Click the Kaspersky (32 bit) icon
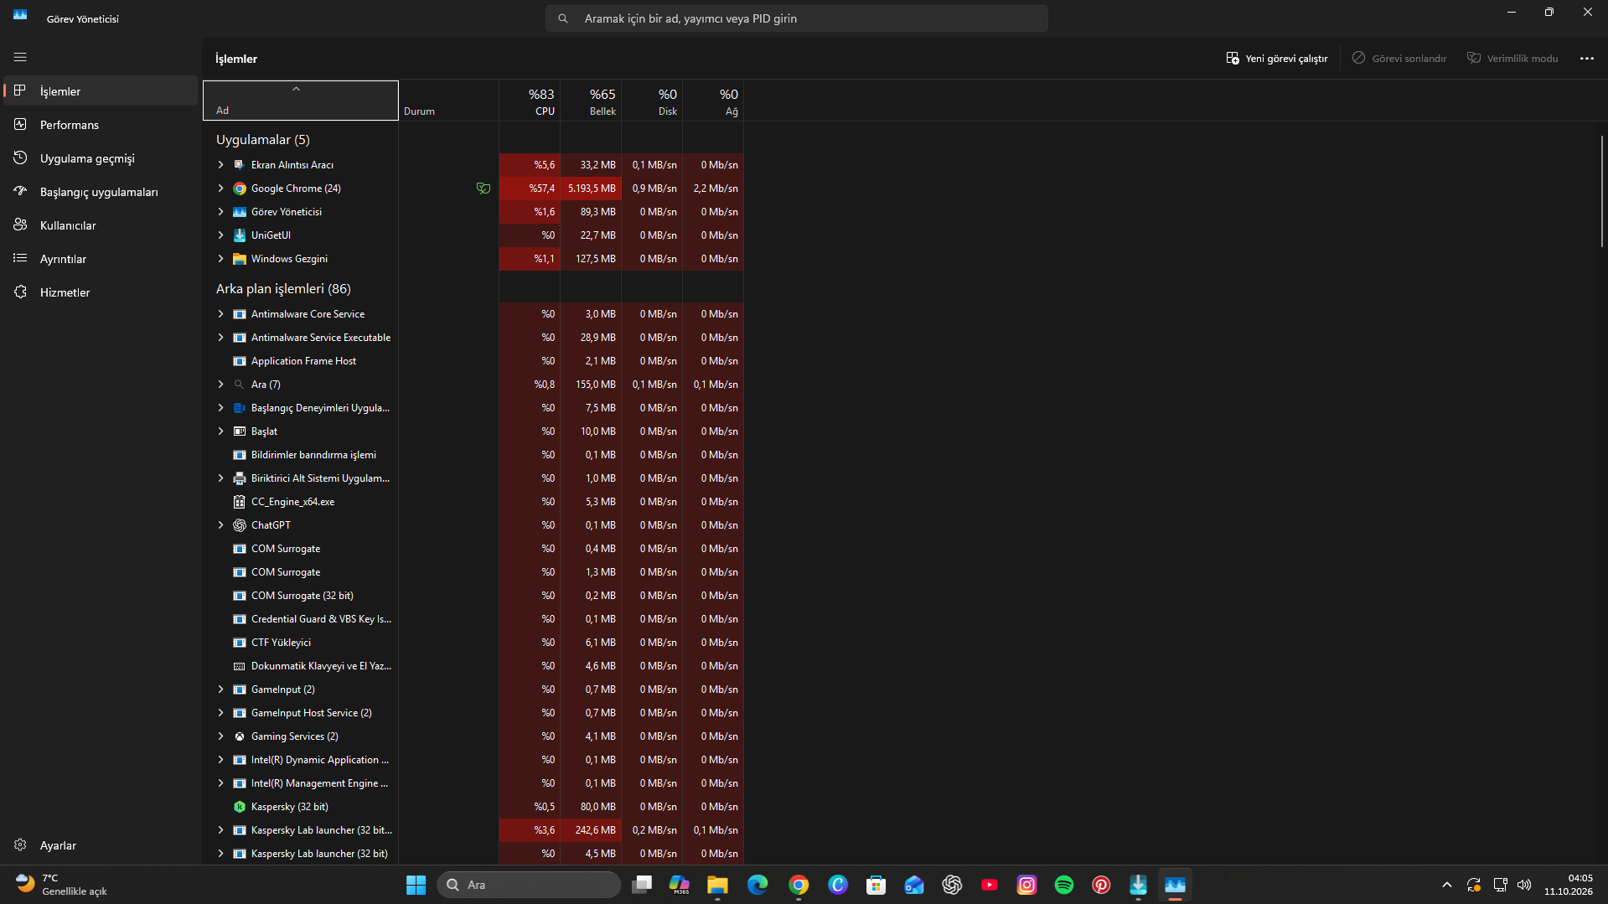Screen dimensions: 1608x904 pos(240,807)
